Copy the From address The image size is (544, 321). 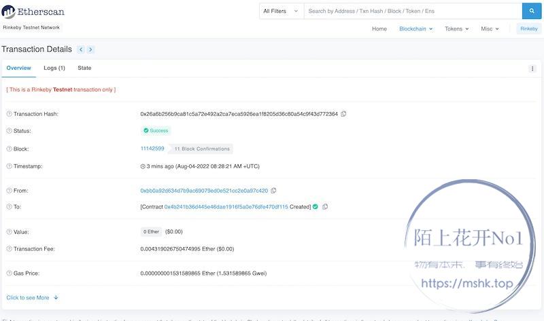273,191
